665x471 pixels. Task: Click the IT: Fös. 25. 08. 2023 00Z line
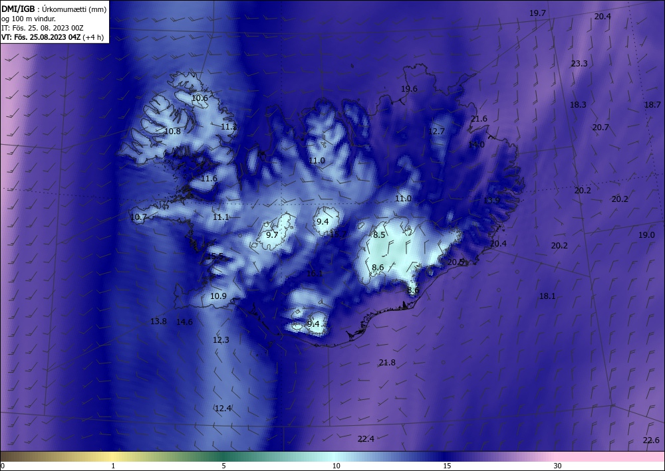coord(43,28)
